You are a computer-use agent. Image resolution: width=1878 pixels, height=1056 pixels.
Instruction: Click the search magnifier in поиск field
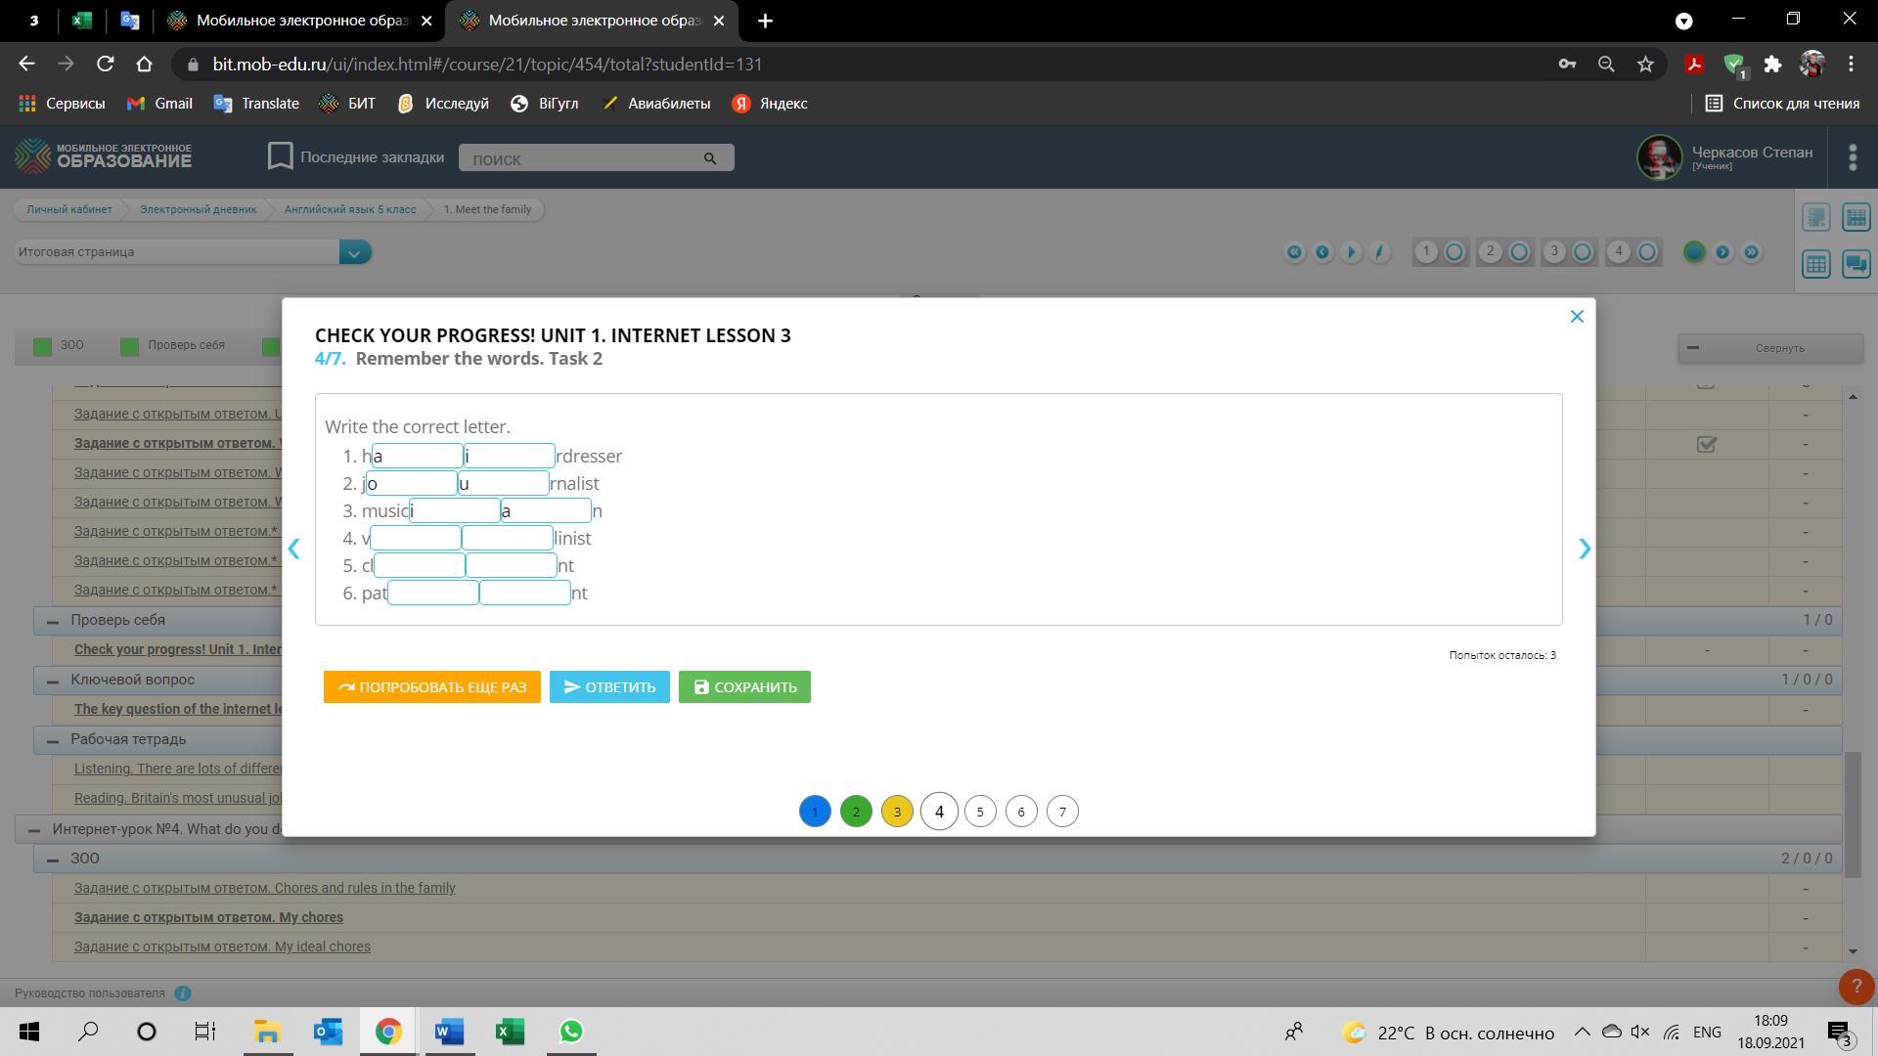[710, 158]
